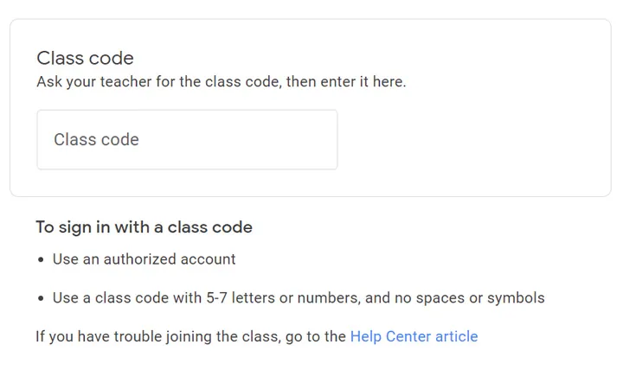
Task: Click the "Class code" placeholder text in the field
Action: (x=96, y=140)
